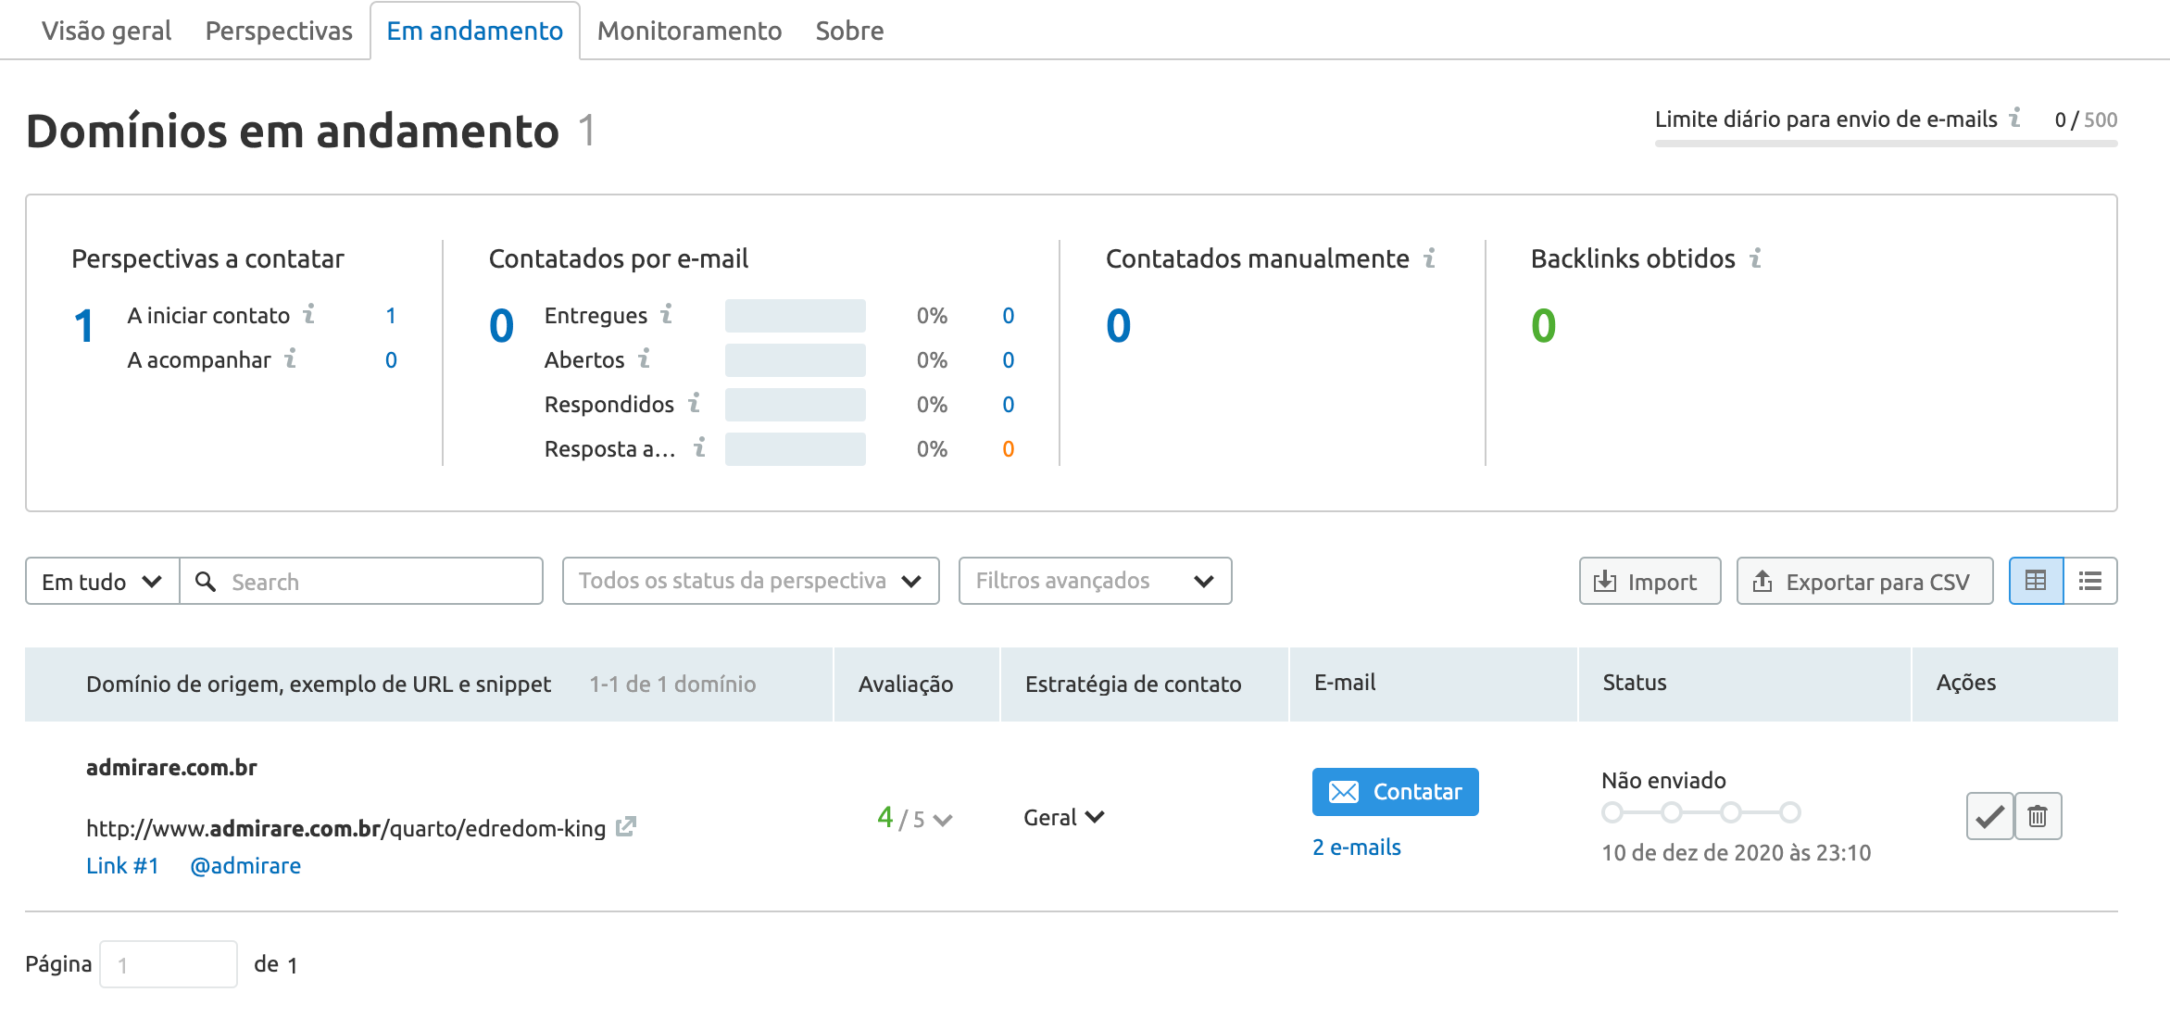Viewport: 2170px width, 1030px height.
Task: Click into the Search input field
Action: [x=375, y=582]
